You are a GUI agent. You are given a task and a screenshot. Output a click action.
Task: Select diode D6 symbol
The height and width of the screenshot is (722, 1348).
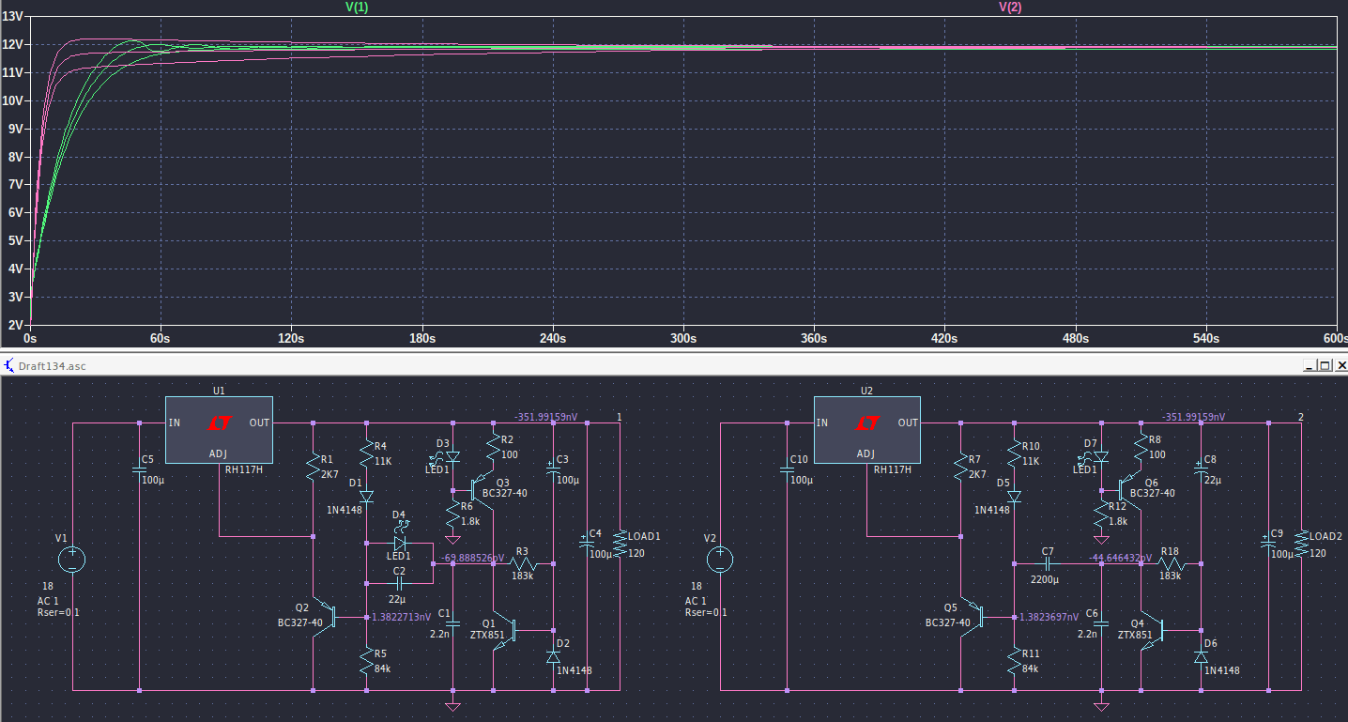click(1201, 657)
